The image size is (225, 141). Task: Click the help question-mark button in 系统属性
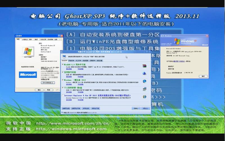click(x=59, y=36)
